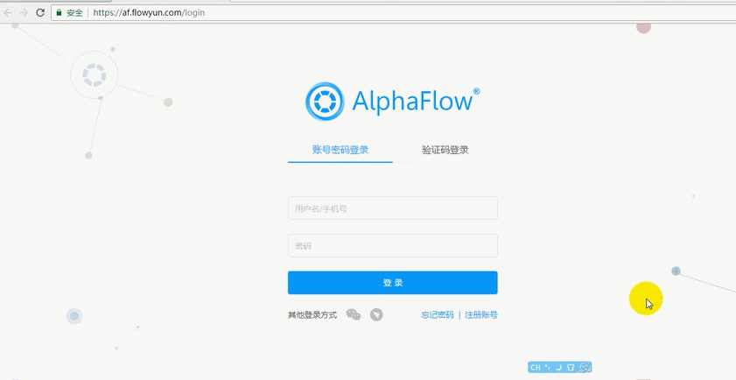Screen dimensions: 736x380
Task: Click the AlphaFlow logo
Action: pos(393,101)
